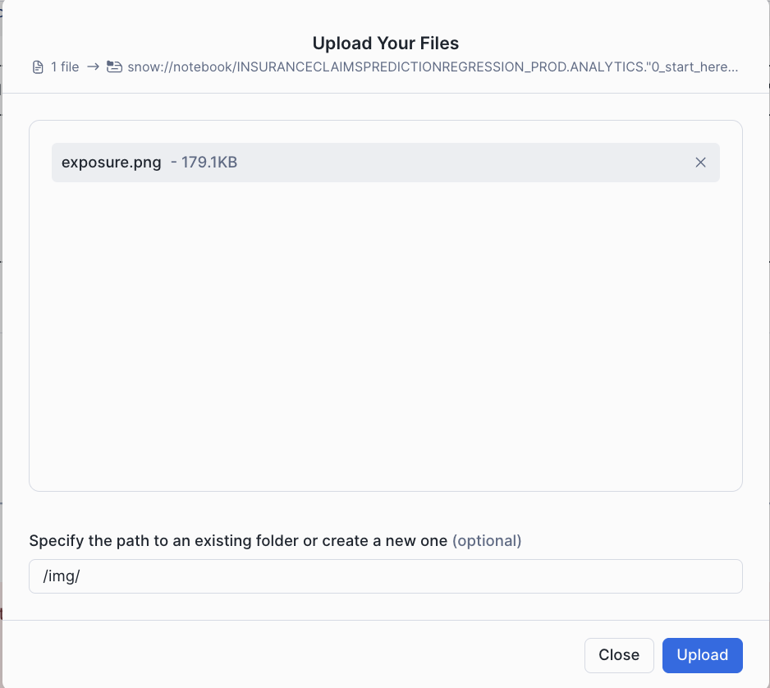
Task: Click the "Specify the path" field label
Action: point(238,541)
